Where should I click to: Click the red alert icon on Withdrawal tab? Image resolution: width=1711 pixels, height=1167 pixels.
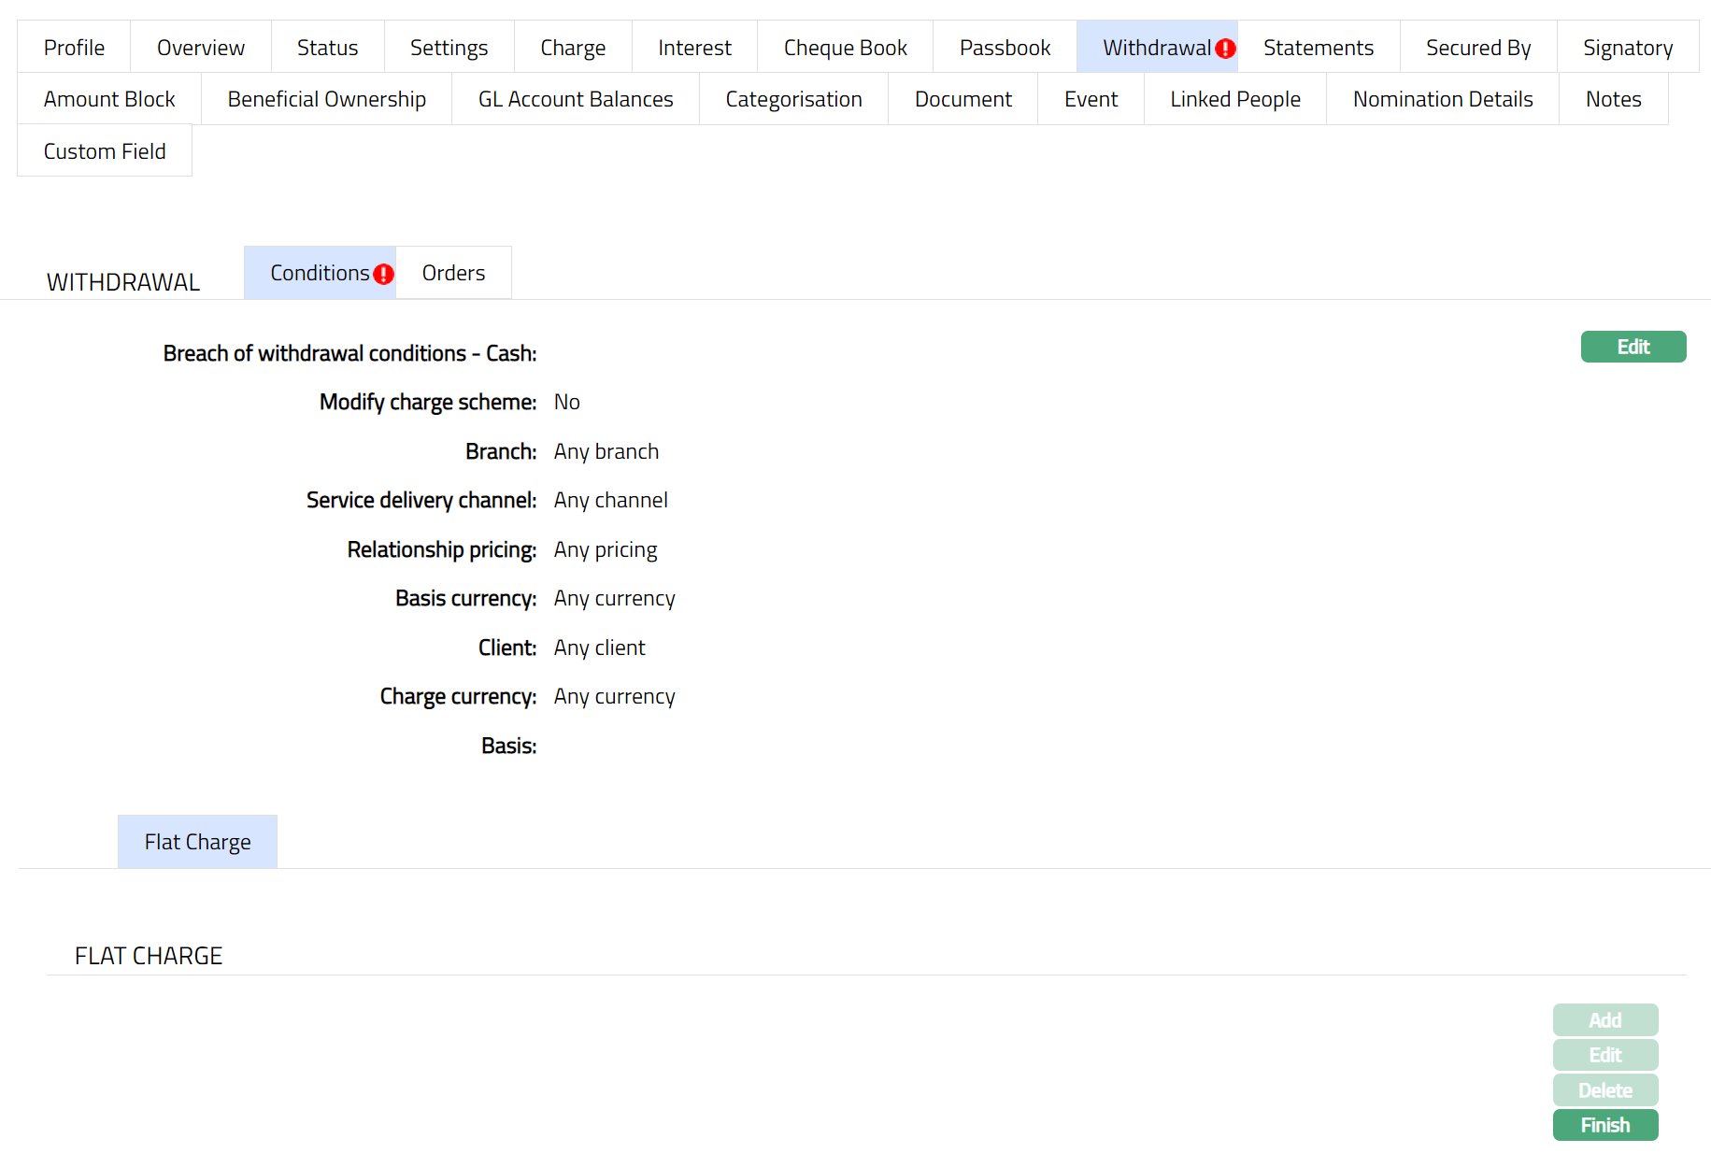(x=1225, y=49)
